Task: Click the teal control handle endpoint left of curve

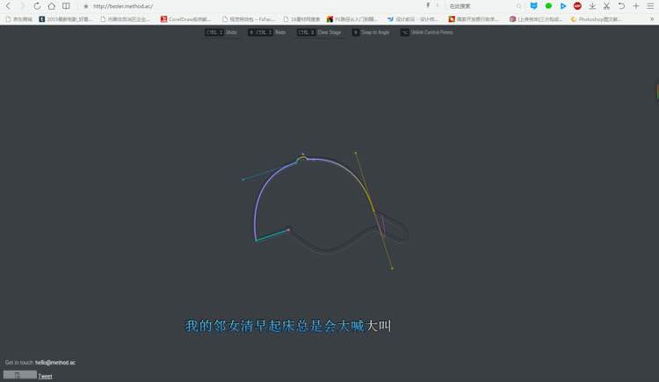Action: coord(243,179)
